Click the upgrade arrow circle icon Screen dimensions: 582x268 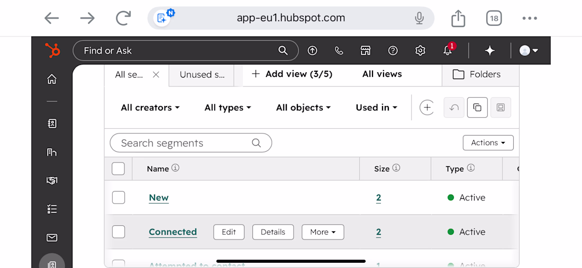coord(313,51)
